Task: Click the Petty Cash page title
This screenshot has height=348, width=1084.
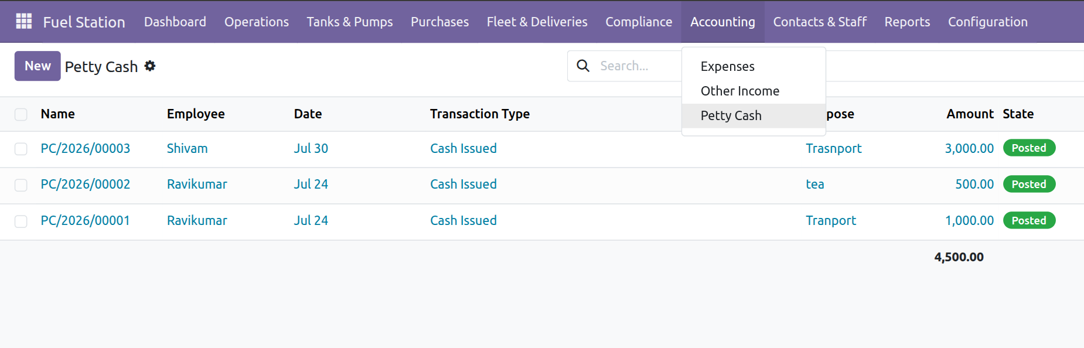Action: tap(101, 67)
